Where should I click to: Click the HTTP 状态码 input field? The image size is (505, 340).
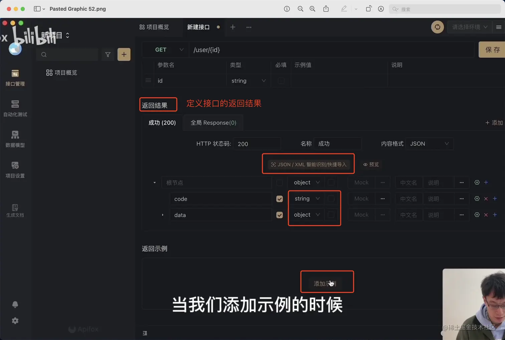[257, 143]
